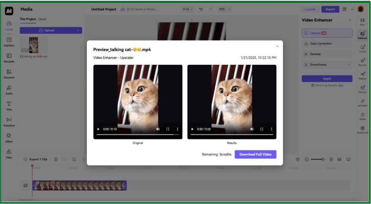Toggle fullscreen on Original video
The image size is (371, 204).
167,129
